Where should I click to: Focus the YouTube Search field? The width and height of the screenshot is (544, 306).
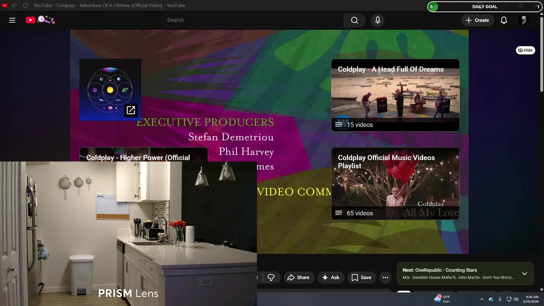click(x=252, y=20)
